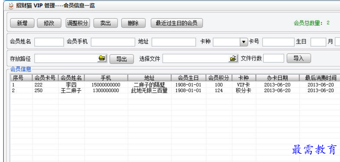Sort by 卡种 column header
340x162 pixels.
point(244,78)
